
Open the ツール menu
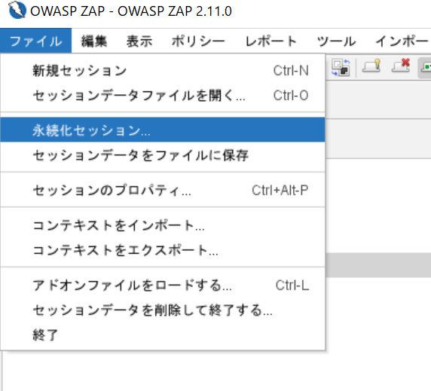336,41
